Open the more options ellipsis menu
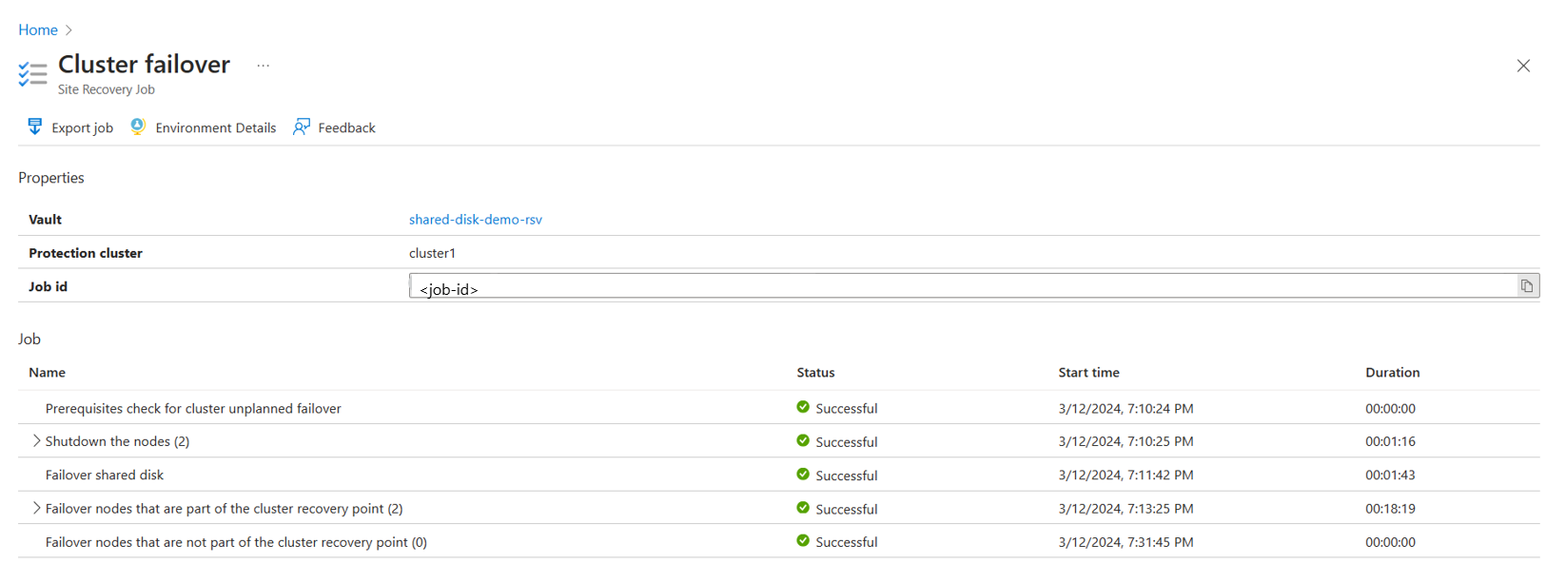Viewport: 1546px width, 583px height. [x=264, y=66]
